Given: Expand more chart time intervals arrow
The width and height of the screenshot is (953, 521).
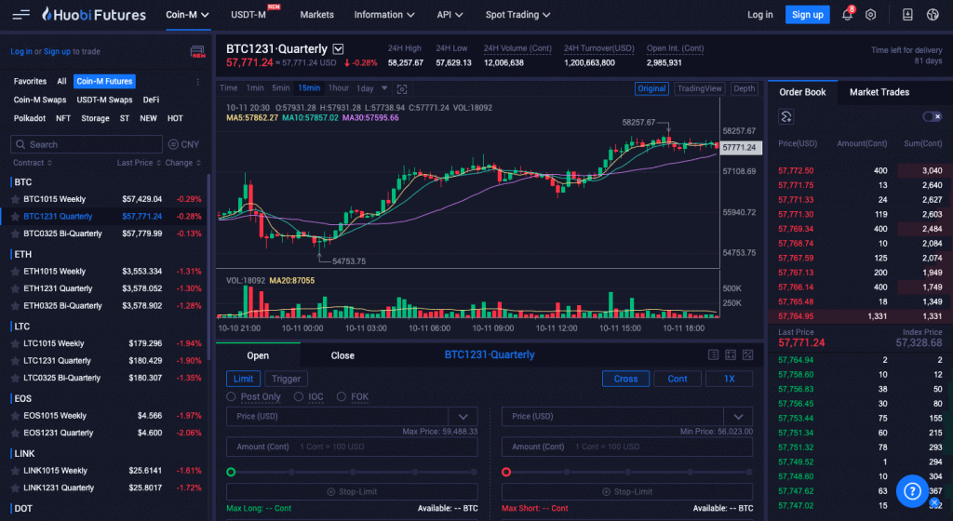Looking at the screenshot, I should point(384,88).
